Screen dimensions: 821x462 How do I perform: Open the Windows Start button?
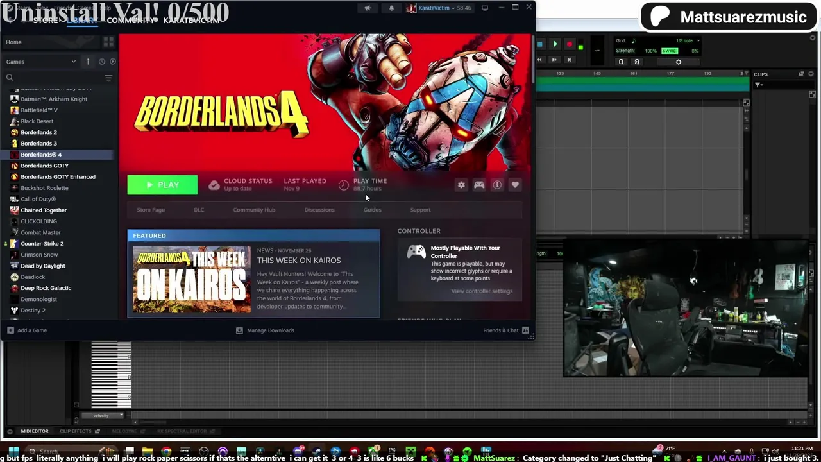[x=13, y=452]
